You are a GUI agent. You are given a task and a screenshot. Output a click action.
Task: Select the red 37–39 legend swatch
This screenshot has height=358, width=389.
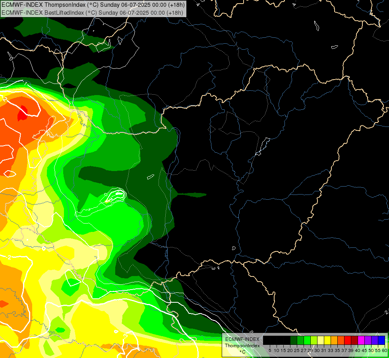pyautogui.click(x=348, y=340)
